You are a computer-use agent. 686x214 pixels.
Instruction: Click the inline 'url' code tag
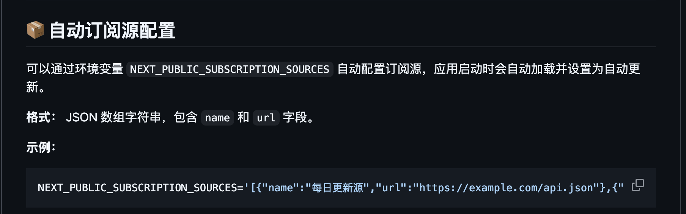[x=266, y=118]
